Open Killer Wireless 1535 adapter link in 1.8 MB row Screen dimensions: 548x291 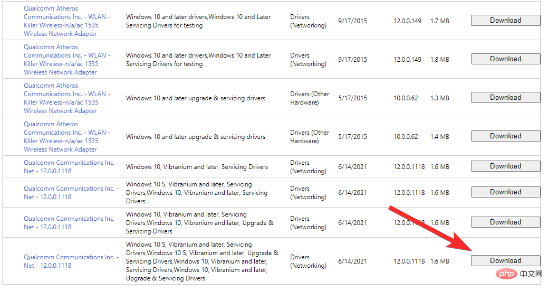[67, 60]
